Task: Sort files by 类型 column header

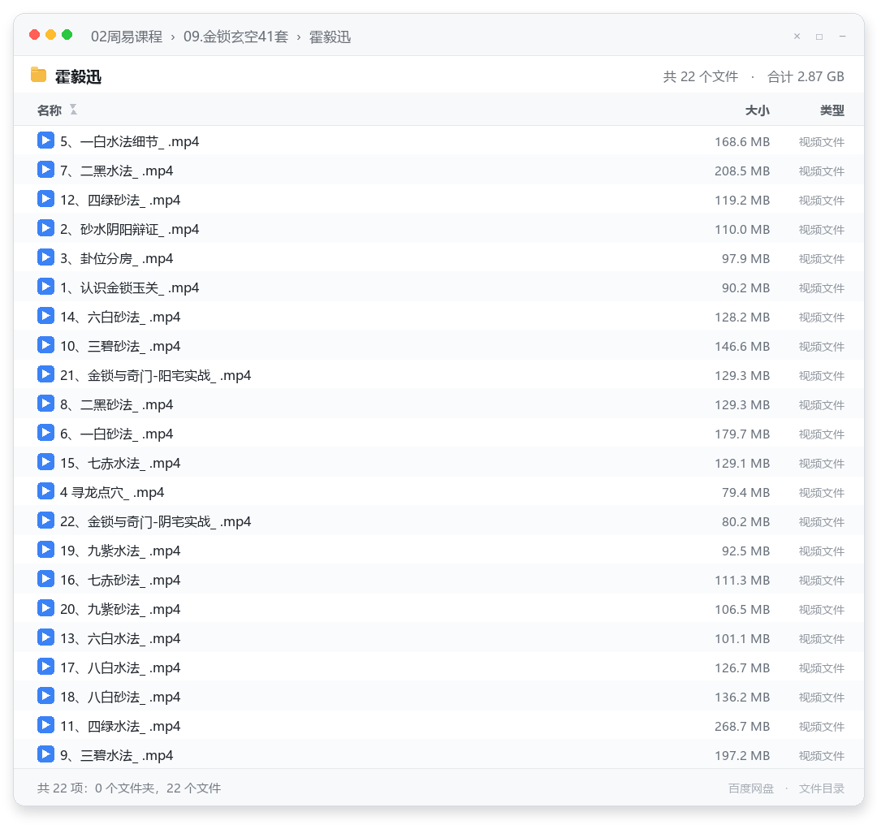Action: [832, 110]
